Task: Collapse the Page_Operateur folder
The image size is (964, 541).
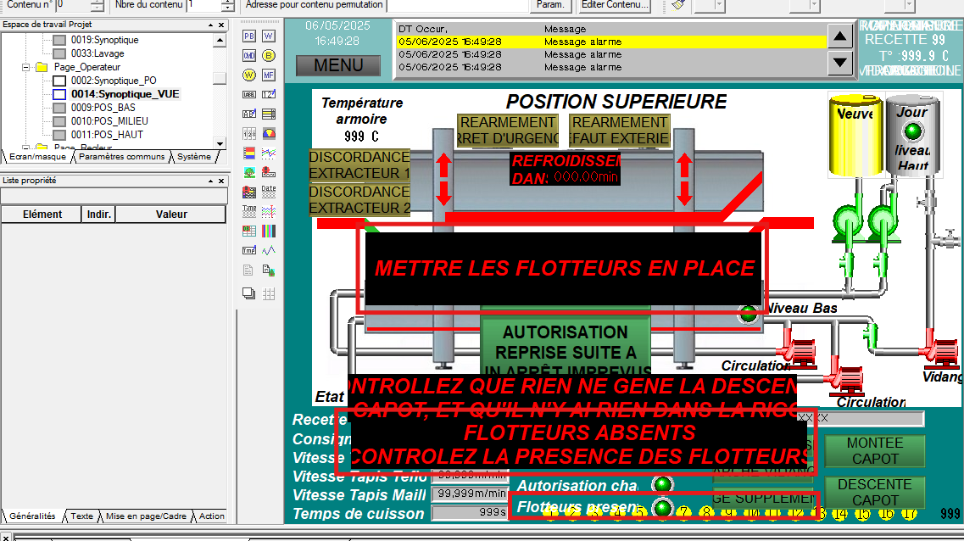Action: click(24, 68)
